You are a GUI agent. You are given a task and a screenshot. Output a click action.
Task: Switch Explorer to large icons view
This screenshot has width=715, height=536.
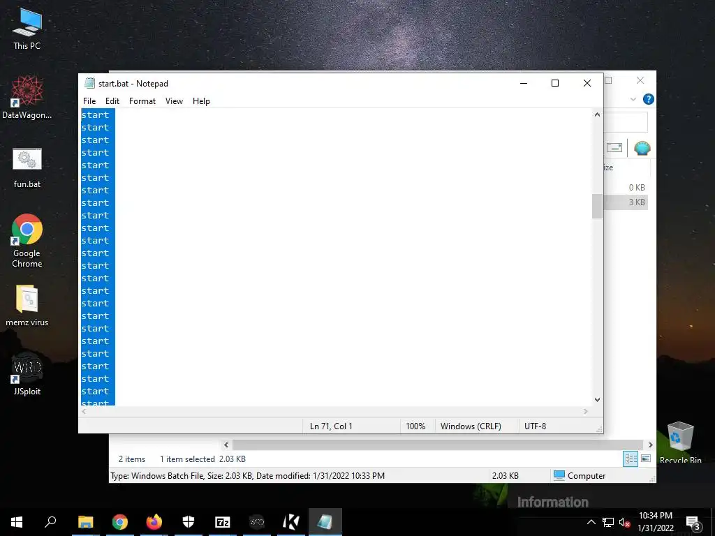point(646,459)
